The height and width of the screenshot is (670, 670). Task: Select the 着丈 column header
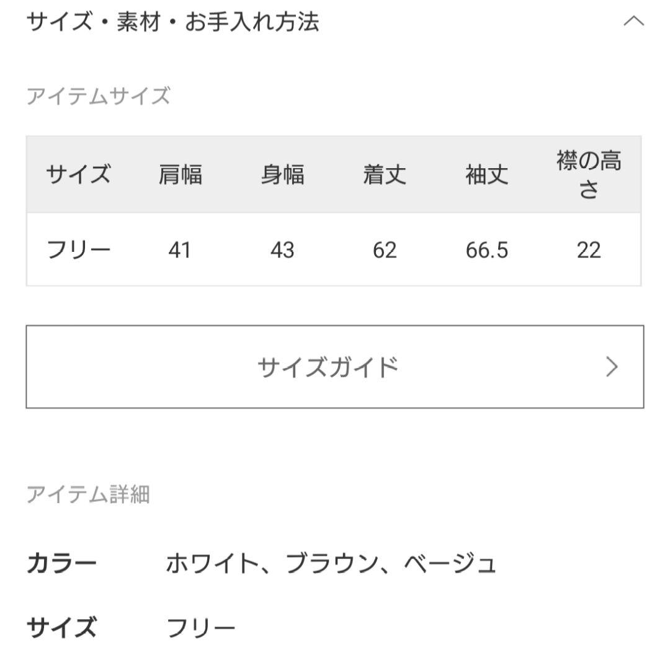click(x=385, y=174)
